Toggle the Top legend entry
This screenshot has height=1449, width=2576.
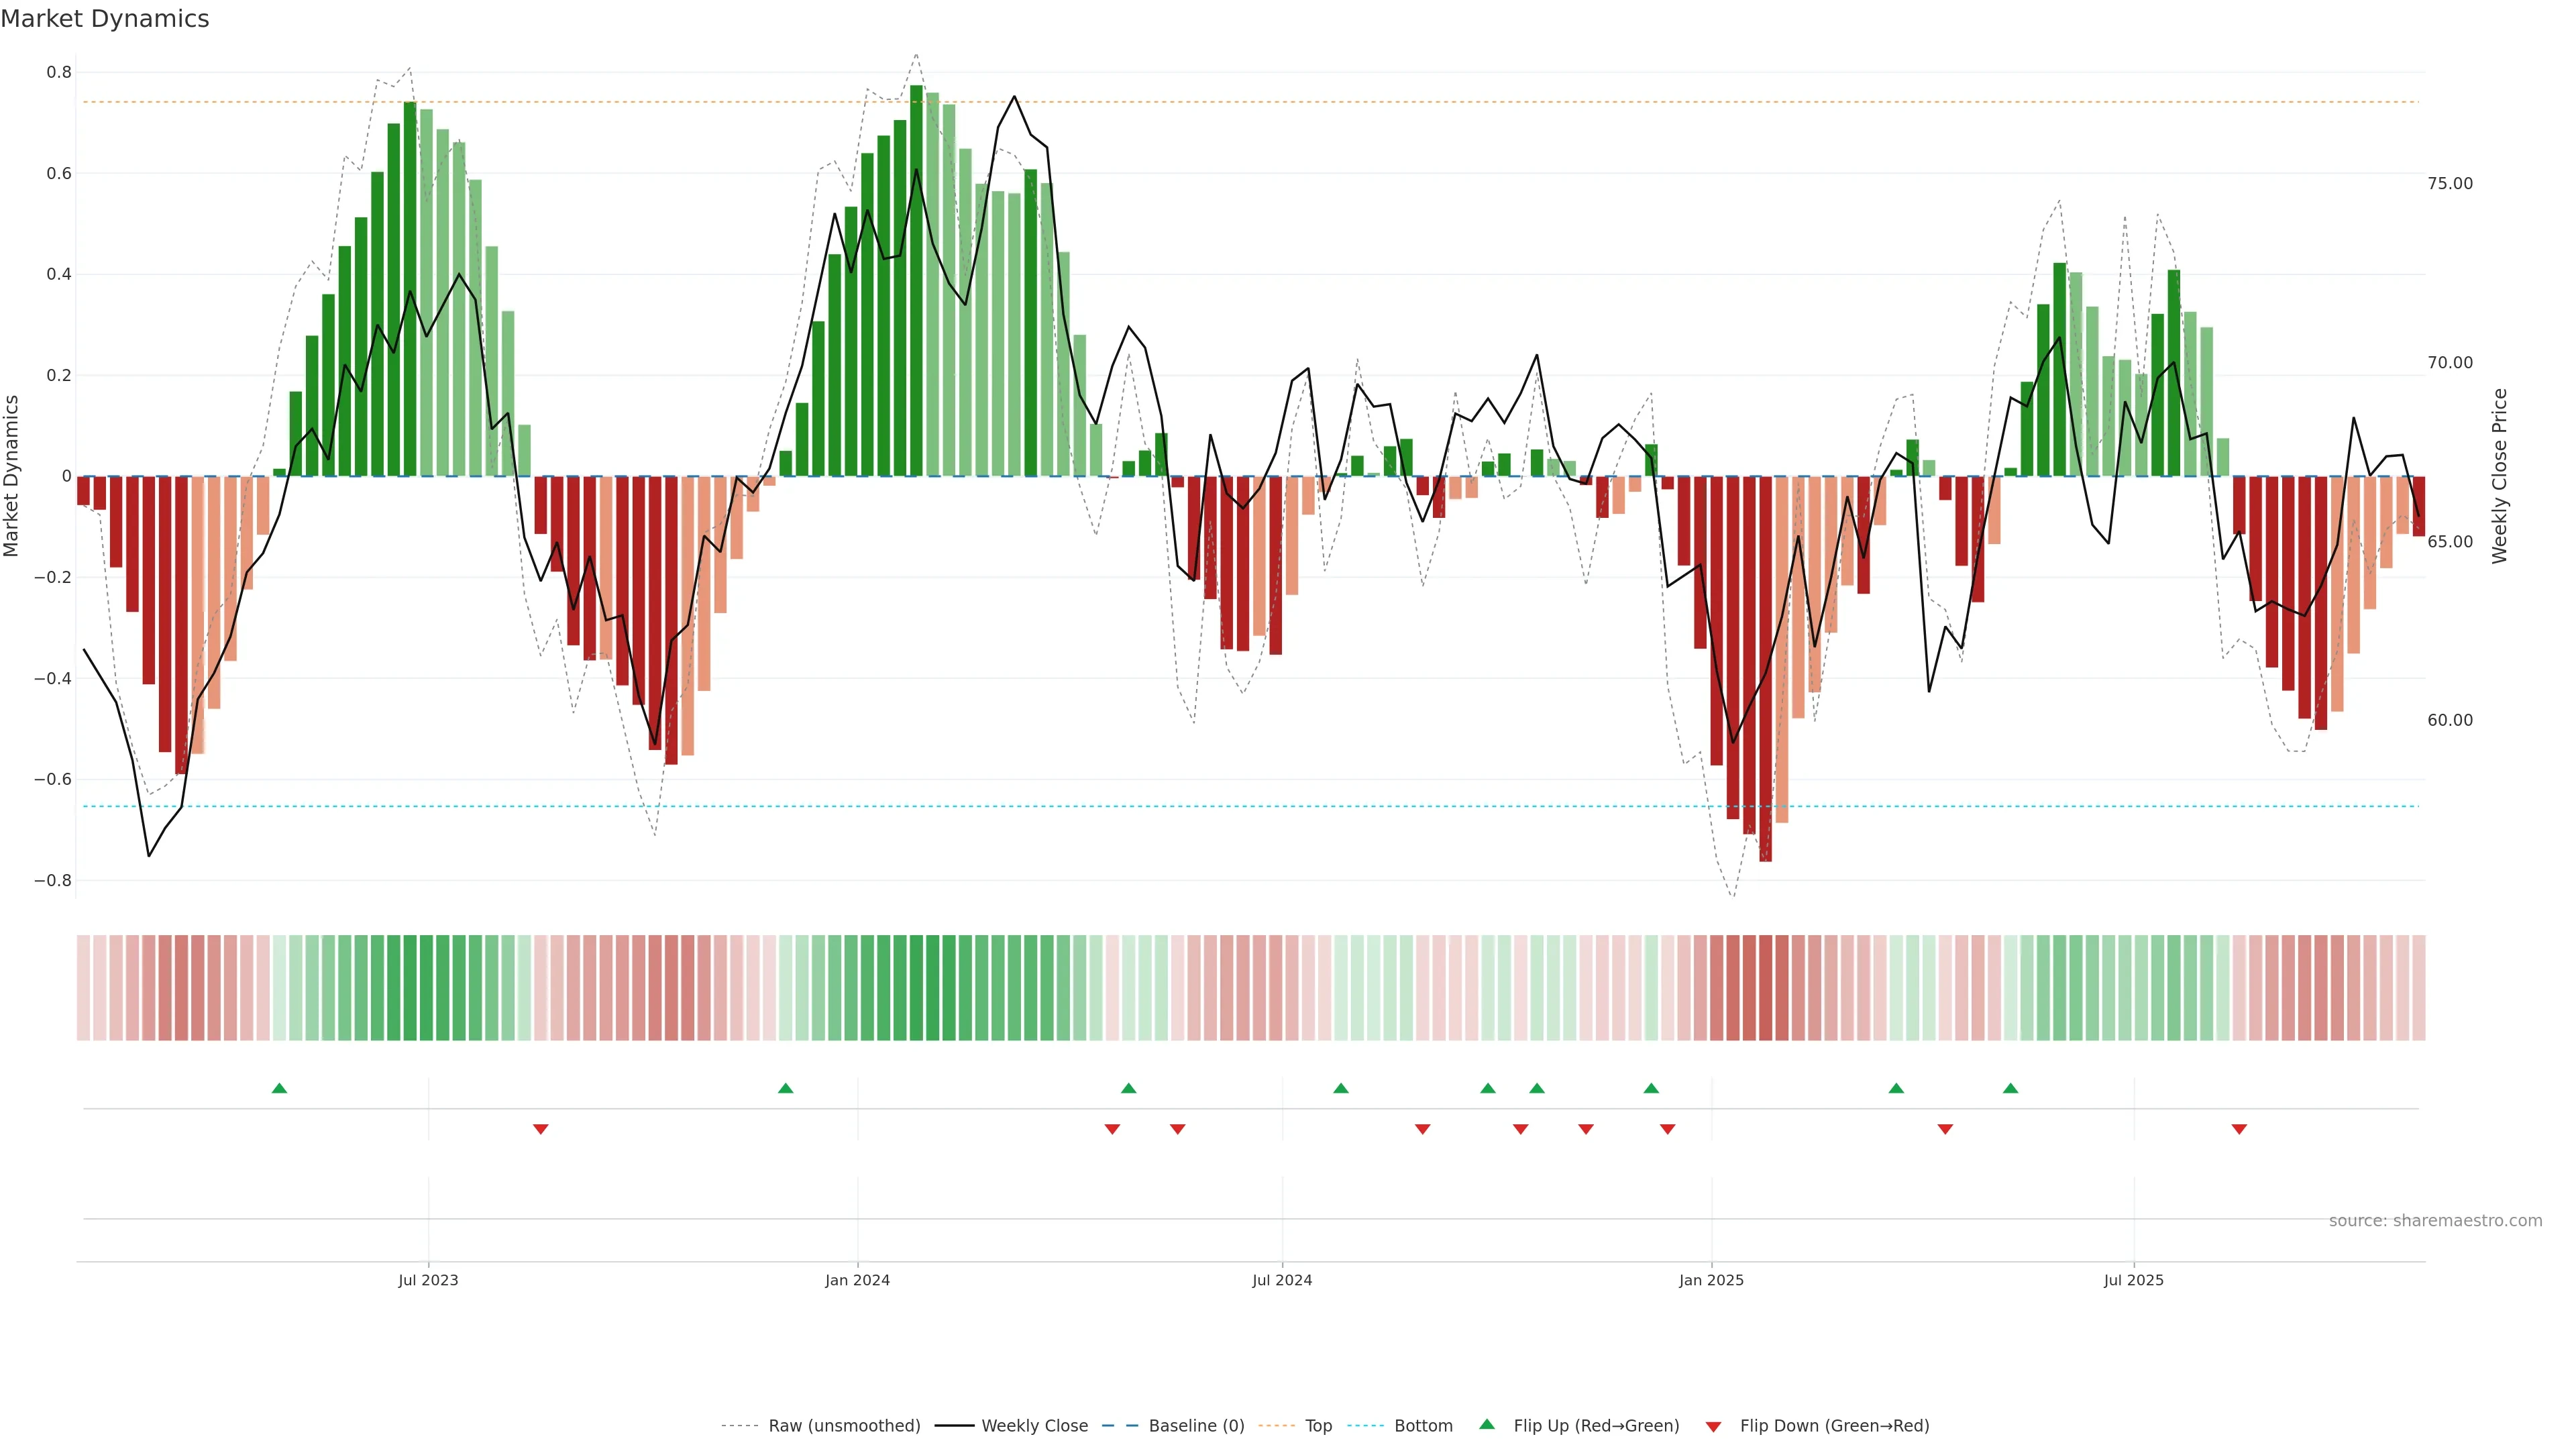1318,1425
